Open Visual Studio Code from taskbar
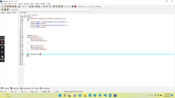Viewport: 175px width, 98px height. 105,95
